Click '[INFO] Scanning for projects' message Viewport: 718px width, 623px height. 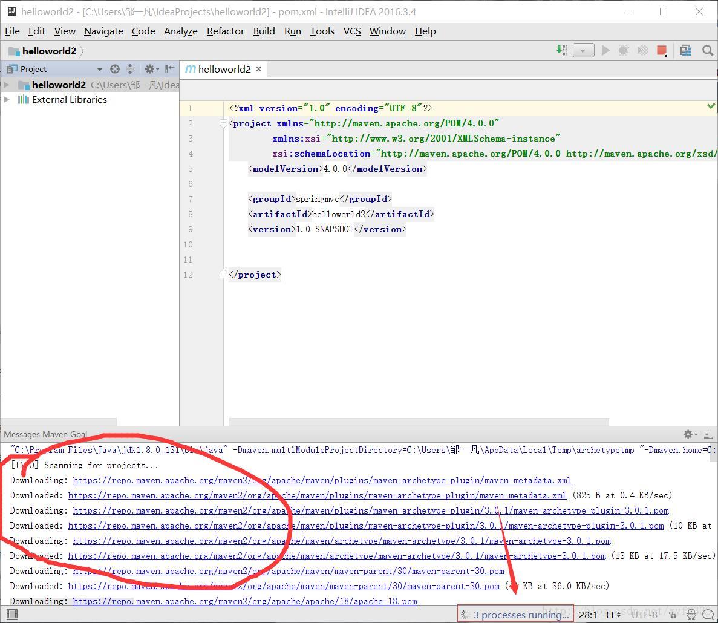tap(84, 465)
